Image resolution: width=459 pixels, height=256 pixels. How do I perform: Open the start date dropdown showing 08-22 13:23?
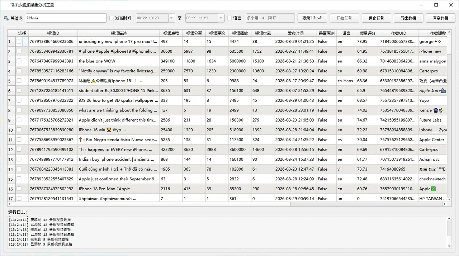tap(171, 18)
